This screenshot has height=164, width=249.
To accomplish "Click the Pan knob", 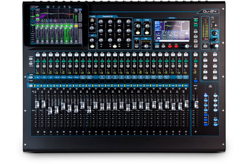I will pyautogui.click(x=146, y=46).
